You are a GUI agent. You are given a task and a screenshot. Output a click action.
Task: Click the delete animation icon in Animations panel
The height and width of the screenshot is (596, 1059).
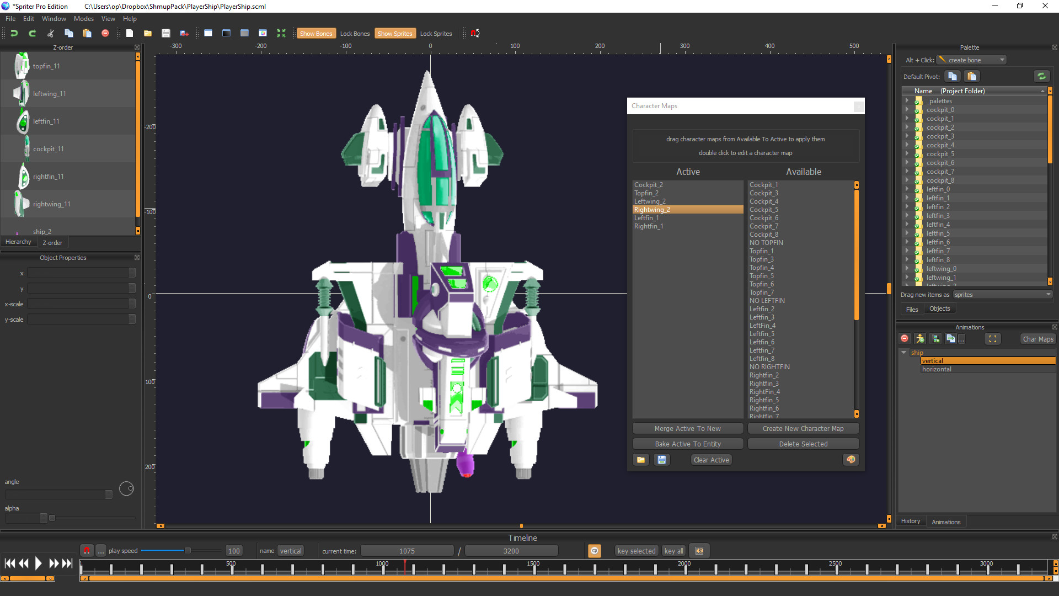click(904, 338)
